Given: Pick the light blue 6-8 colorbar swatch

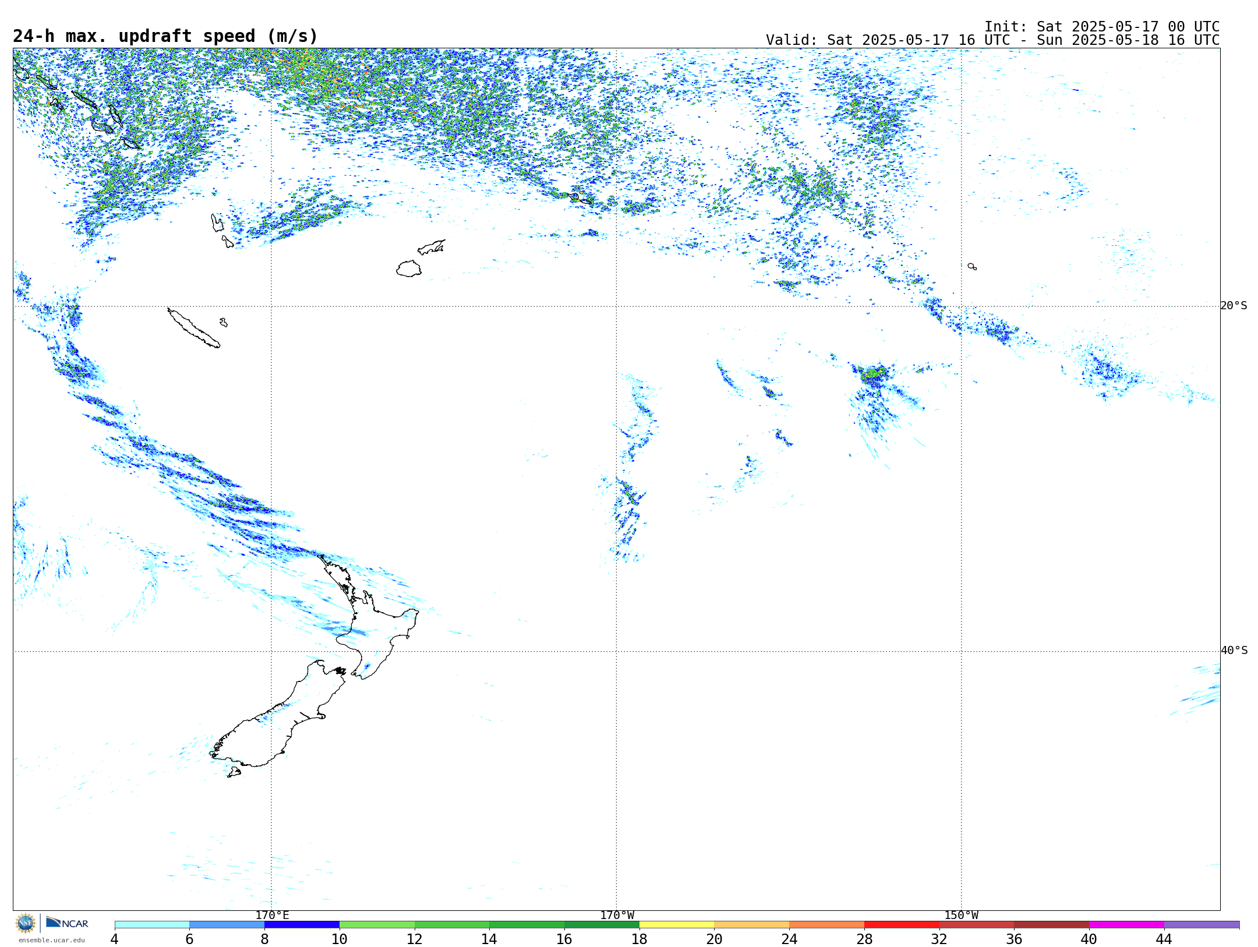Looking at the screenshot, I should [x=227, y=924].
